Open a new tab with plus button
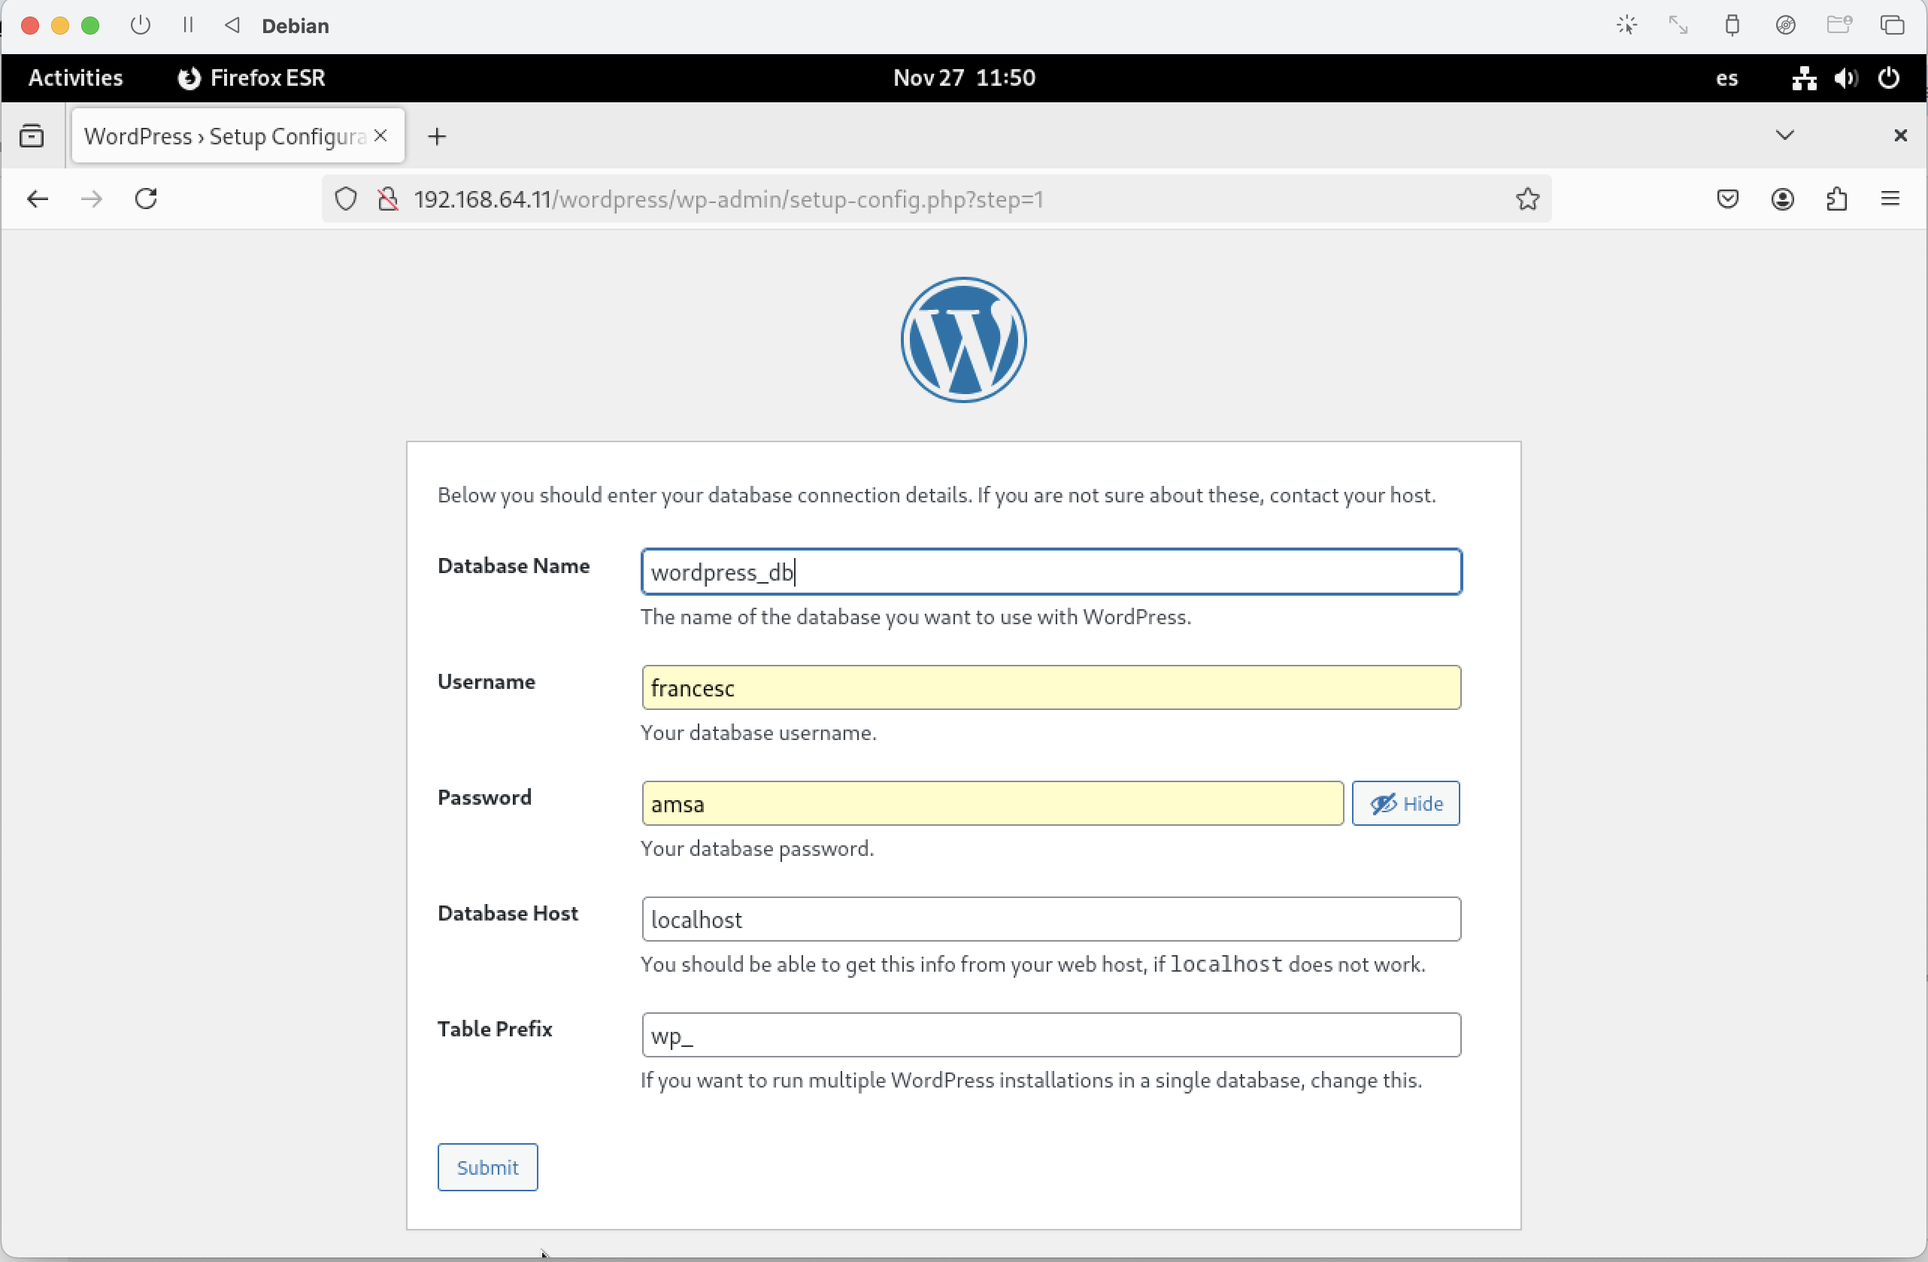The image size is (1928, 1262). (437, 136)
